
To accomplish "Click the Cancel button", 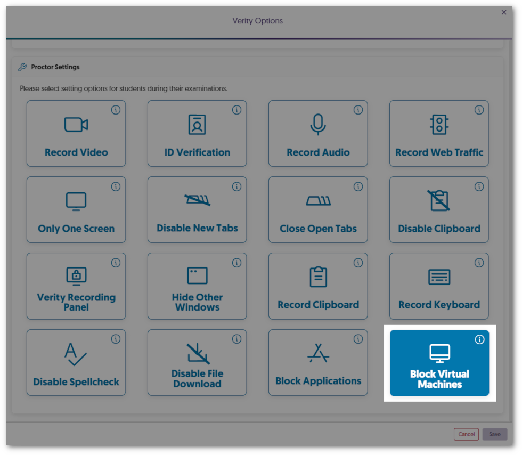I will (x=466, y=434).
